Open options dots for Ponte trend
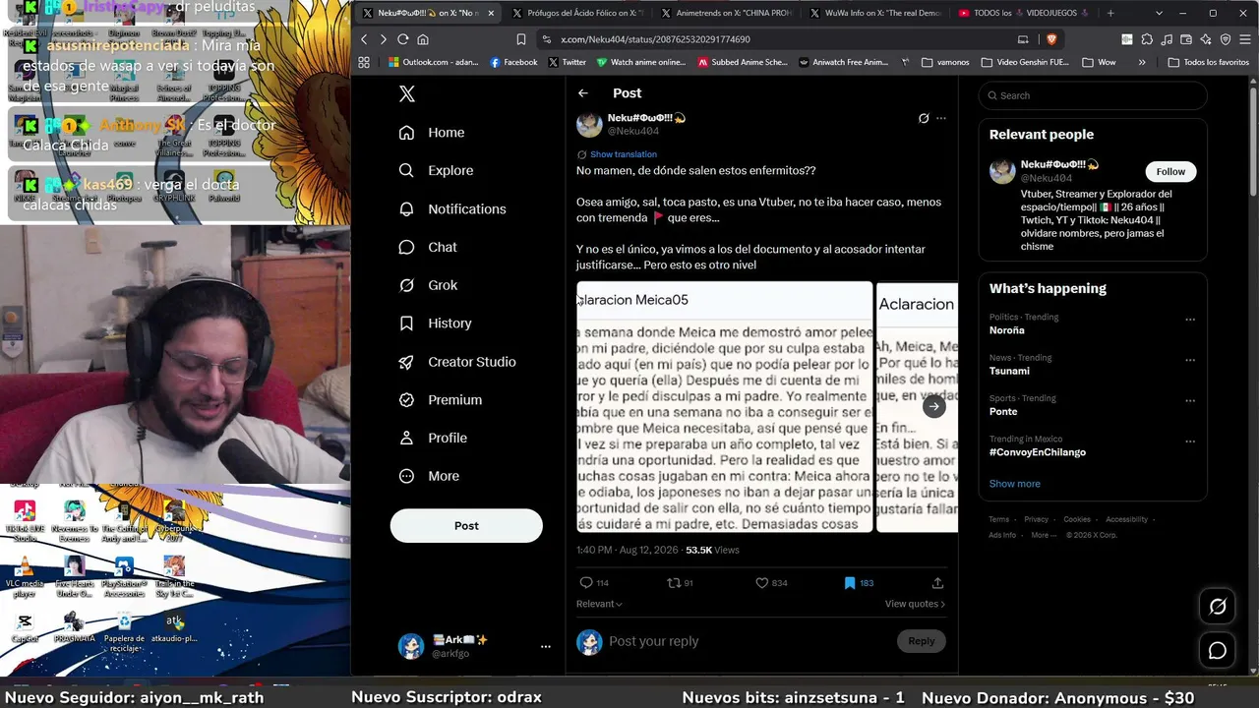 click(1190, 401)
